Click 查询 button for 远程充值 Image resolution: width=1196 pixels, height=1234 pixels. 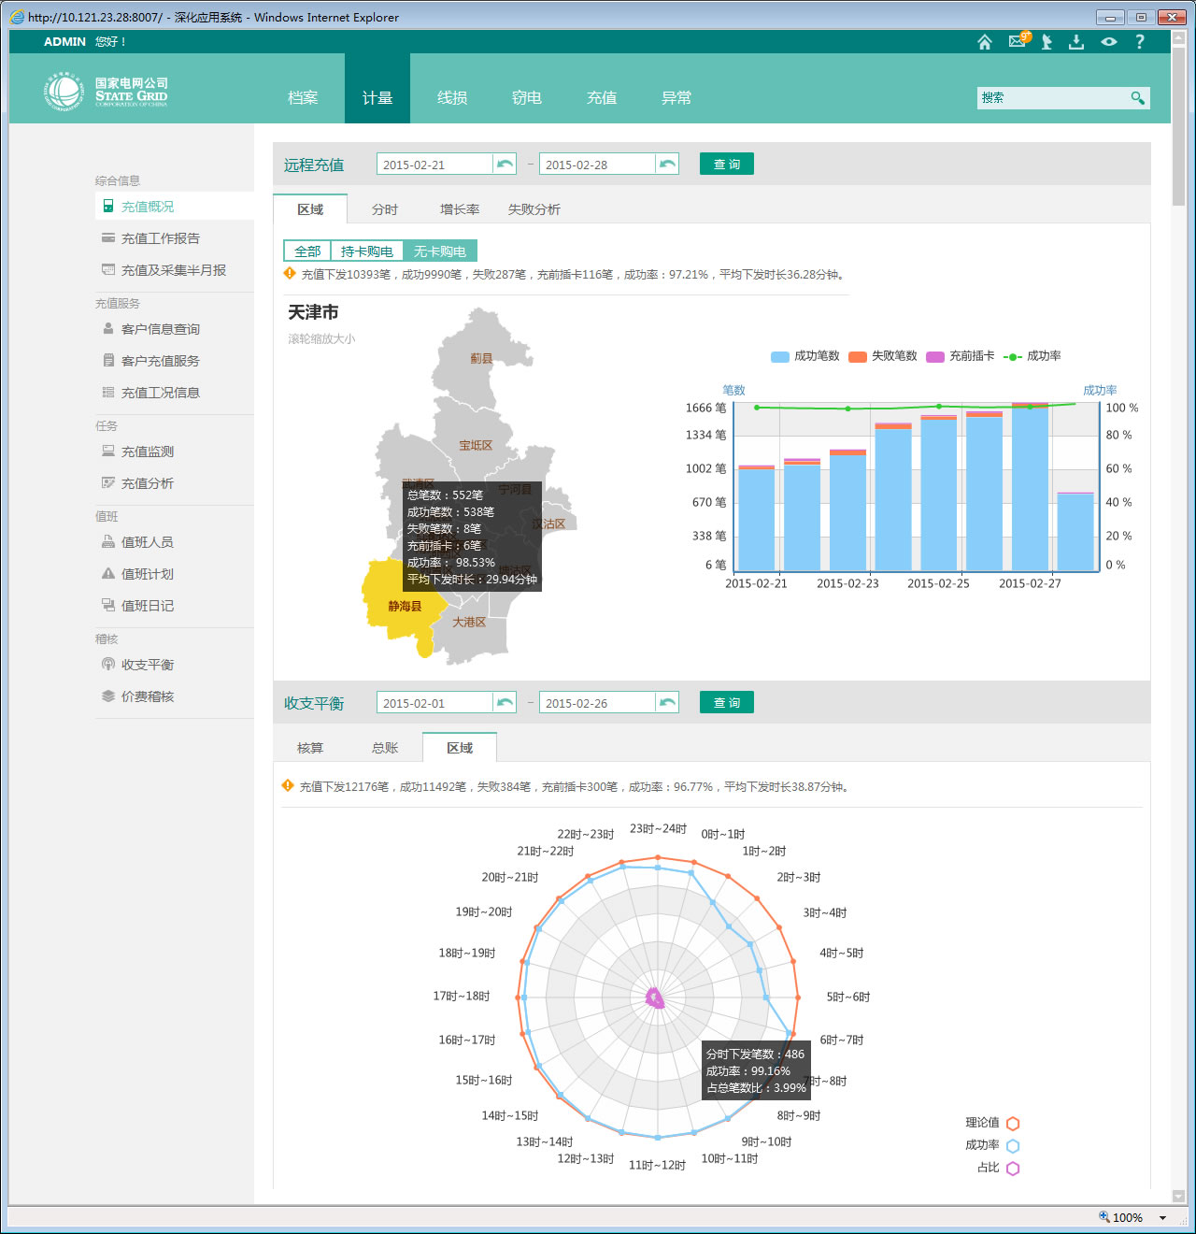click(727, 165)
